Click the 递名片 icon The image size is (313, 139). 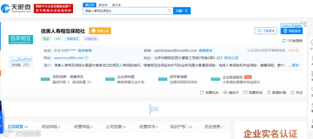[225, 92]
